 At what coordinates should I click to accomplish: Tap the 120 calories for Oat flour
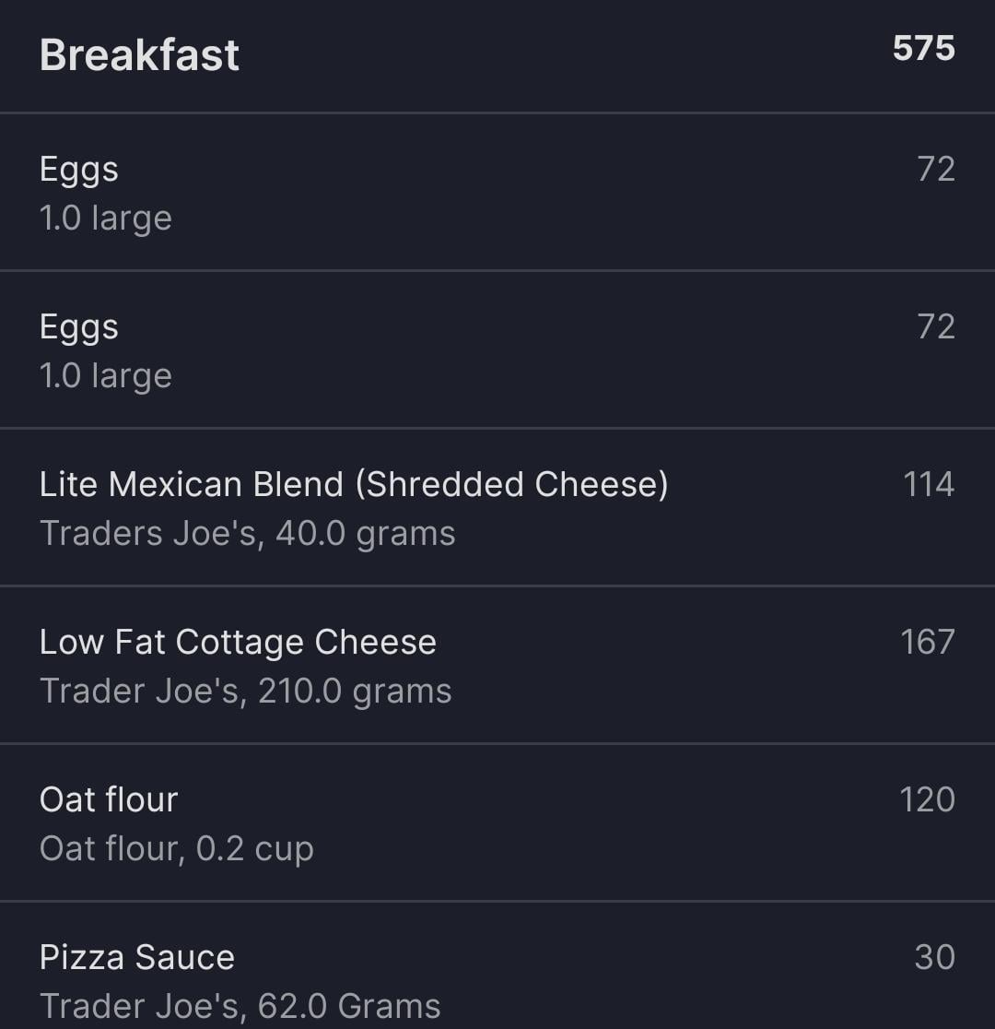coord(928,799)
